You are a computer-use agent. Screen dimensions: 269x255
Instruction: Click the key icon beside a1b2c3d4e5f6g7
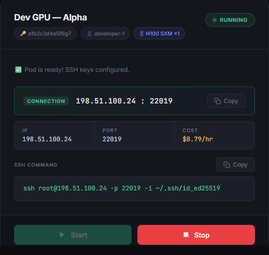23,34
